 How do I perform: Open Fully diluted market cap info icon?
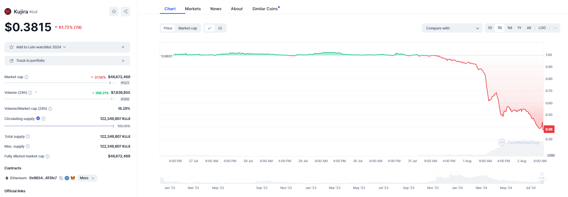47,156
